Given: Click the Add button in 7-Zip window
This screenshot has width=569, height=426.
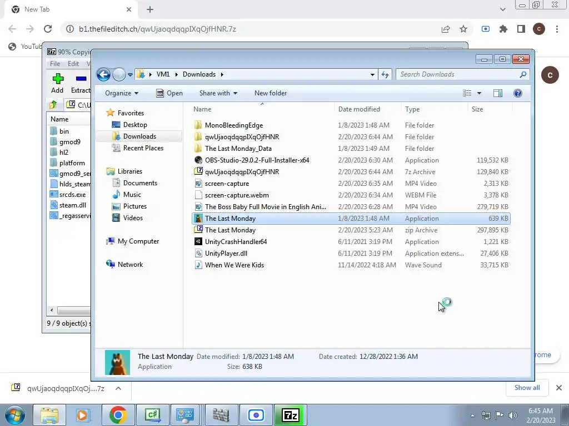Looking at the screenshot, I should (57, 83).
